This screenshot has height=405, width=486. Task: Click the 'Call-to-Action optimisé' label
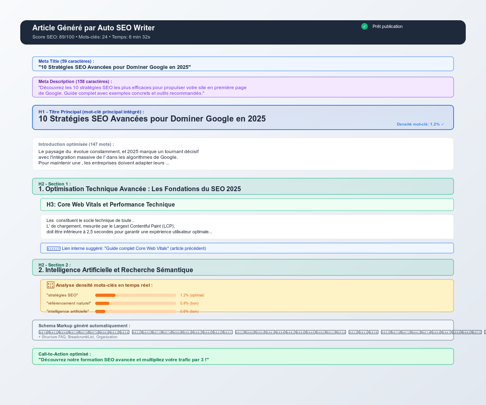(x=65, y=354)
